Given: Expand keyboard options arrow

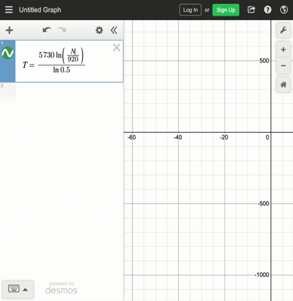Looking at the screenshot, I should pyautogui.click(x=25, y=289).
